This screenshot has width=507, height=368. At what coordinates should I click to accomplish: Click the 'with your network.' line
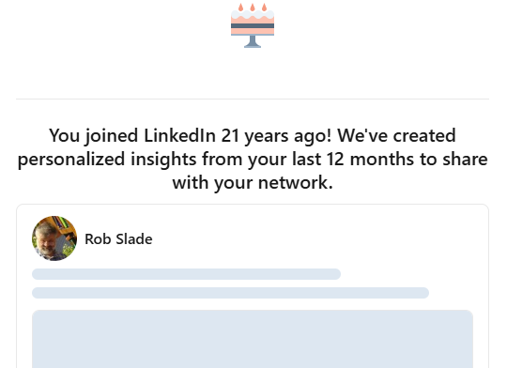(x=253, y=183)
